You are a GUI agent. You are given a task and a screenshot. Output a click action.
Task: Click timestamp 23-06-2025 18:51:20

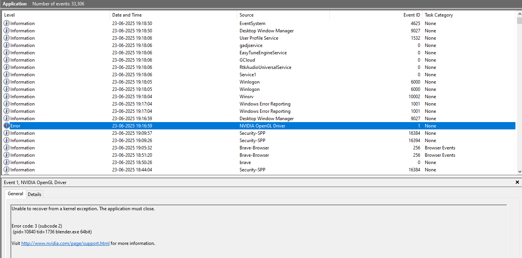tap(132, 155)
